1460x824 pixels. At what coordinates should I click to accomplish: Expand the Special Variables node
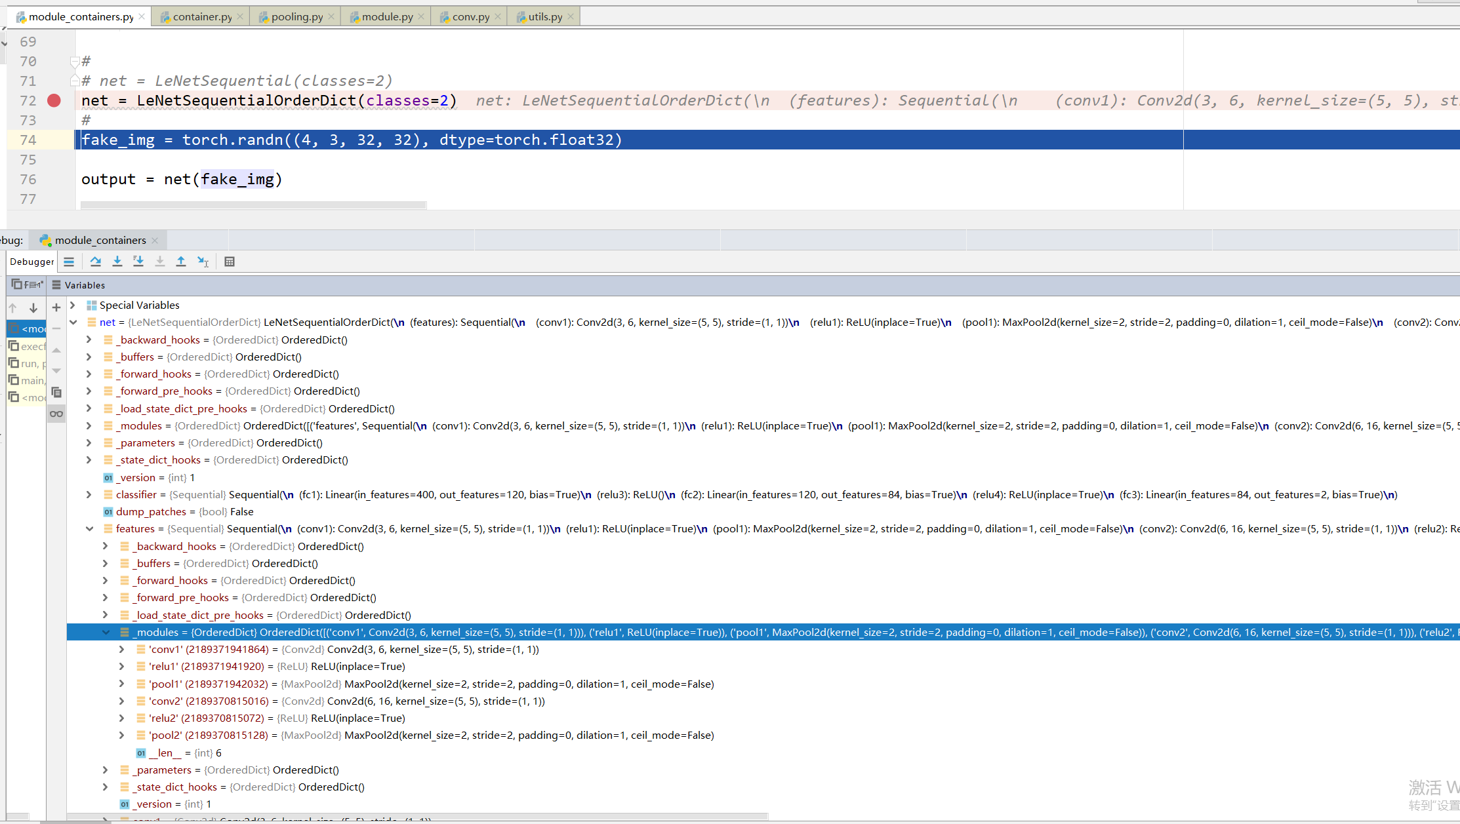point(73,305)
